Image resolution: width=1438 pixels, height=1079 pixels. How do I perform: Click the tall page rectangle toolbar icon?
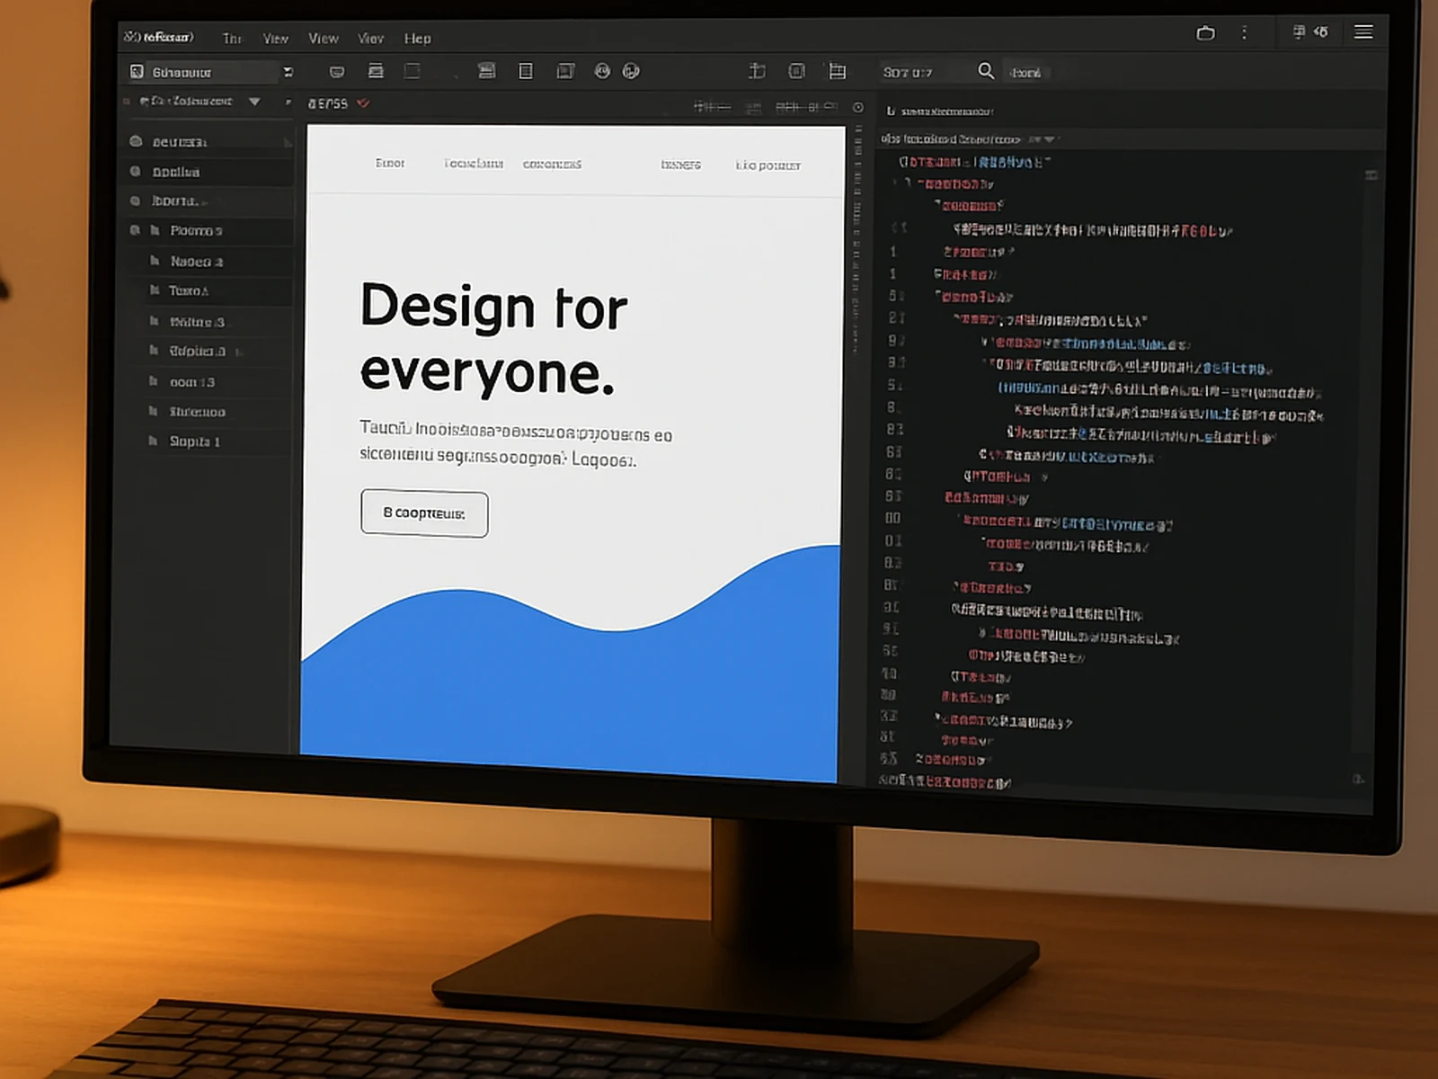pos(526,71)
